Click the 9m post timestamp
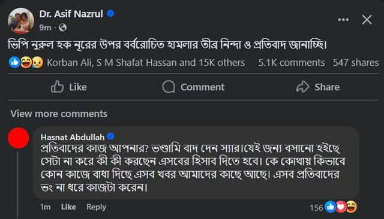 46,28
